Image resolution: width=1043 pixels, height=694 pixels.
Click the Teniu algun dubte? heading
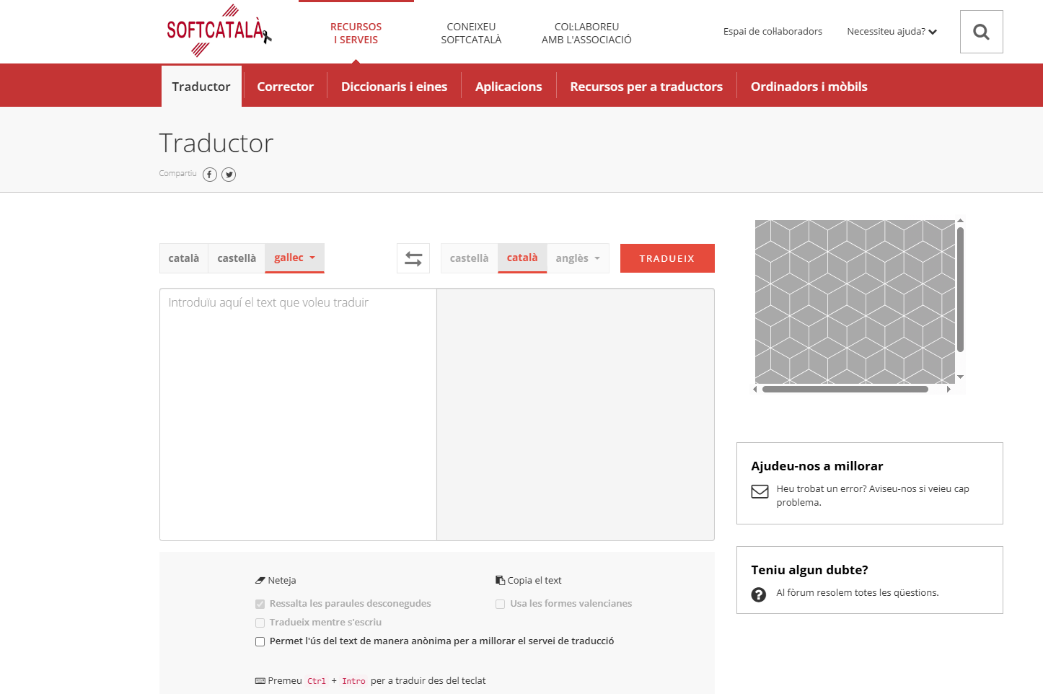pos(809,570)
